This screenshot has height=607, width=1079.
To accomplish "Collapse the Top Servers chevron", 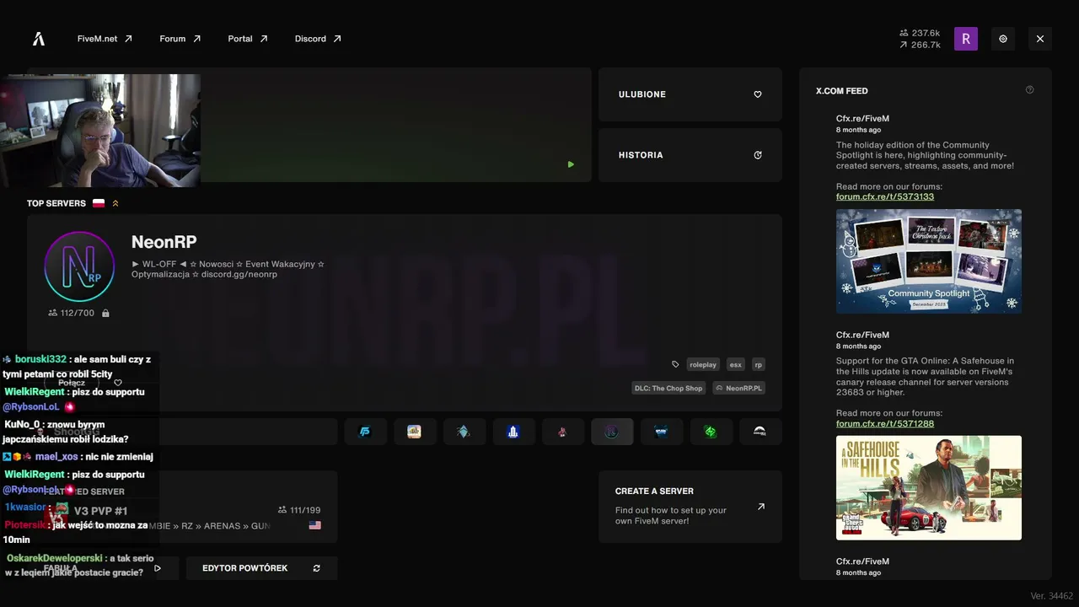I will (x=115, y=203).
